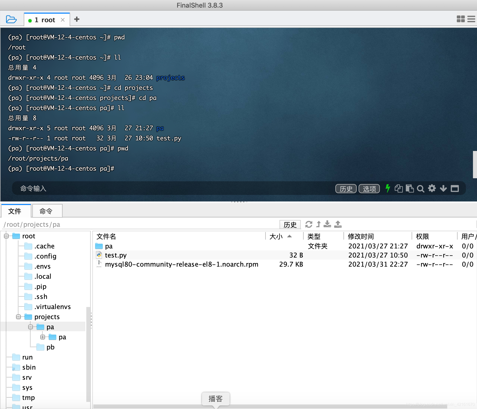Select pb folder in tree
Viewport: 477px width, 409px height.
pos(46,347)
